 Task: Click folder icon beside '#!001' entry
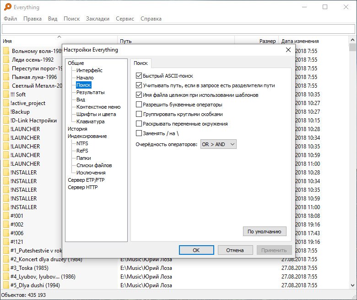(x=6, y=216)
